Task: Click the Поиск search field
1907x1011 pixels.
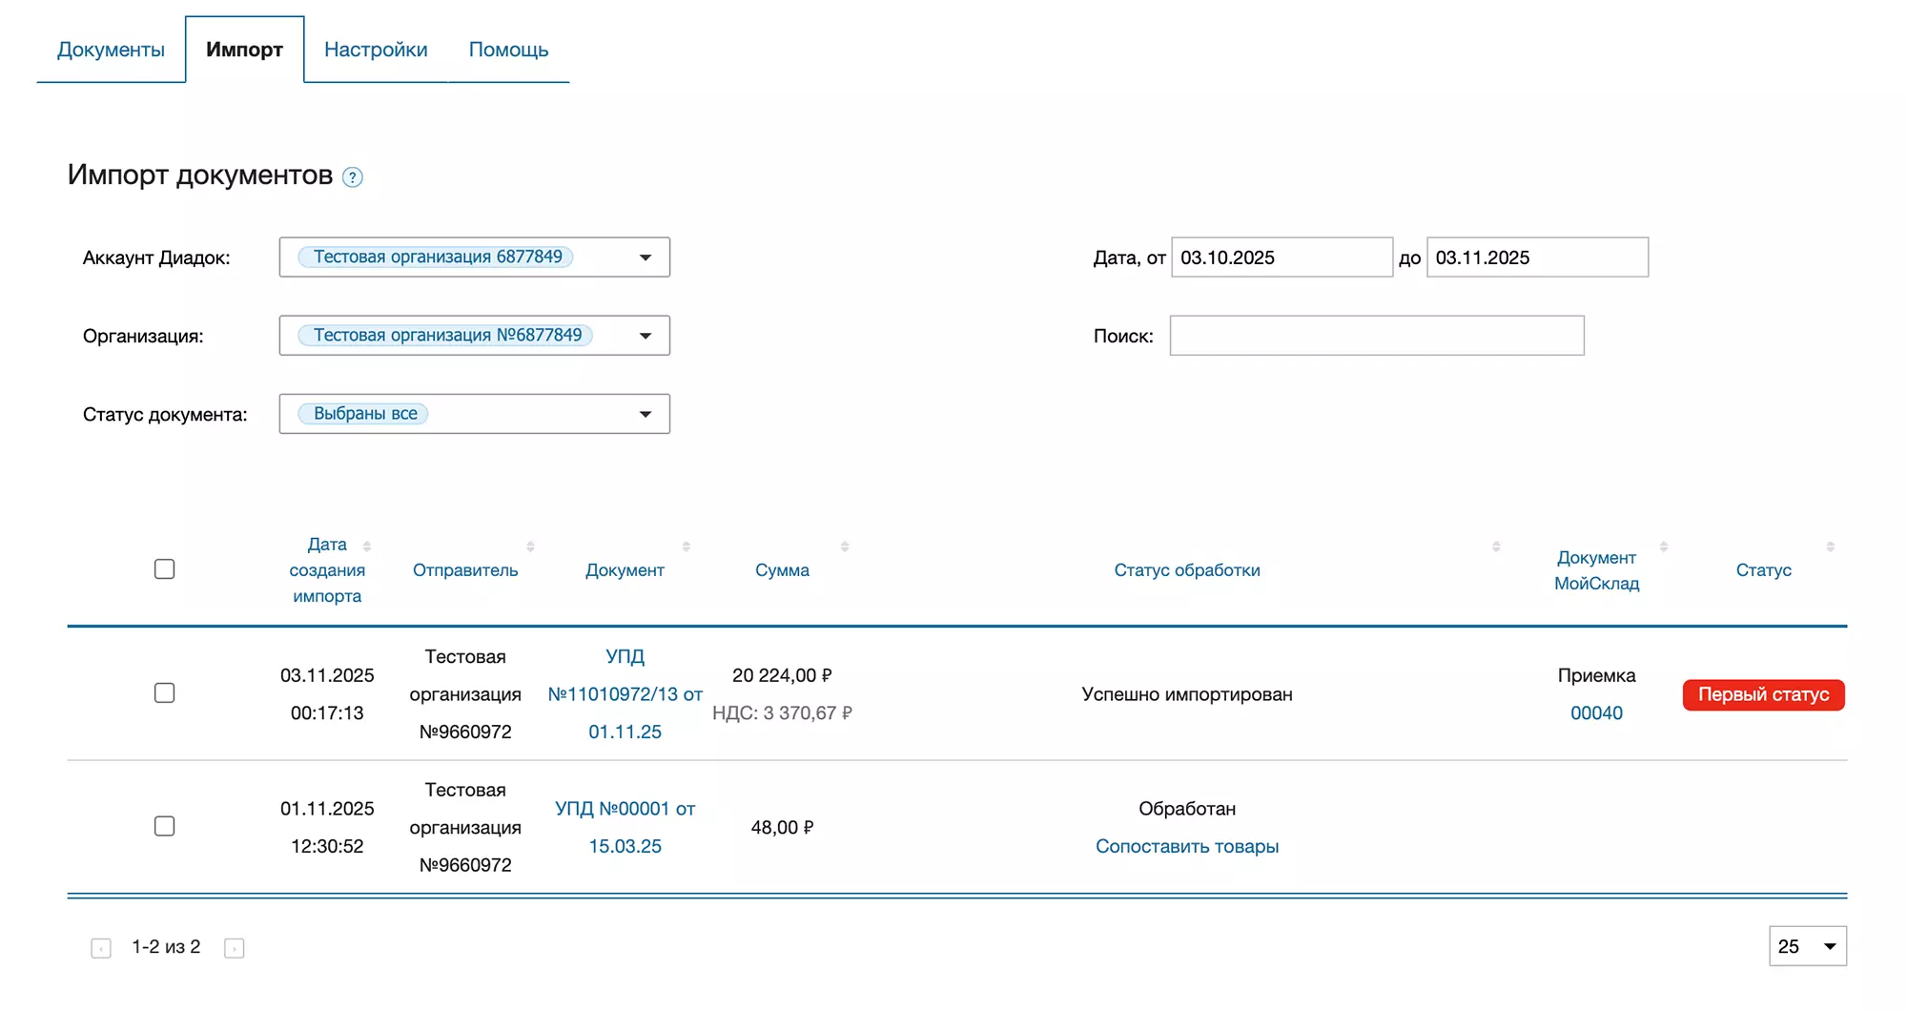Action: point(1376,336)
